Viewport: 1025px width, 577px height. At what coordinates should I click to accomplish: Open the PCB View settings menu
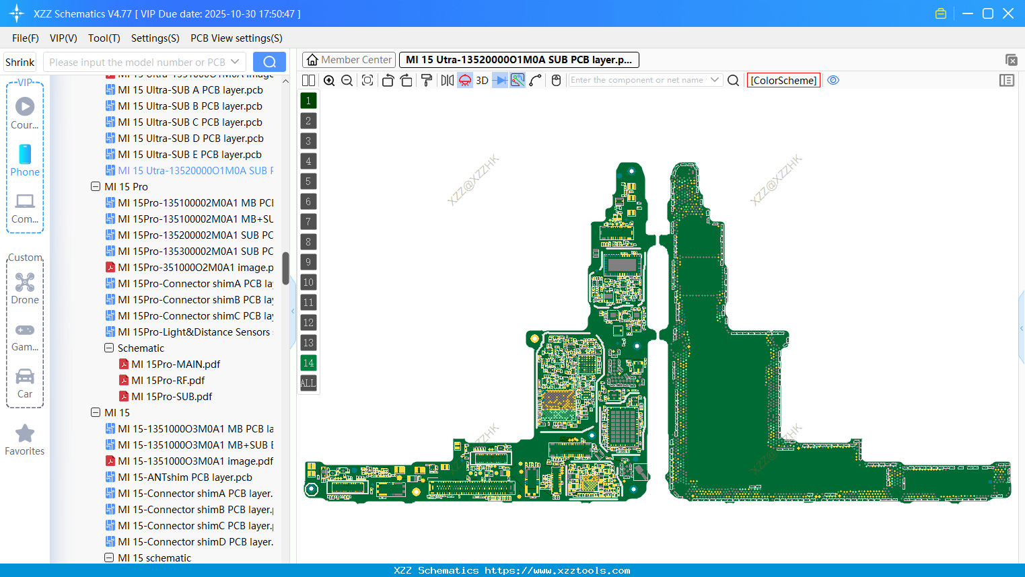click(236, 38)
